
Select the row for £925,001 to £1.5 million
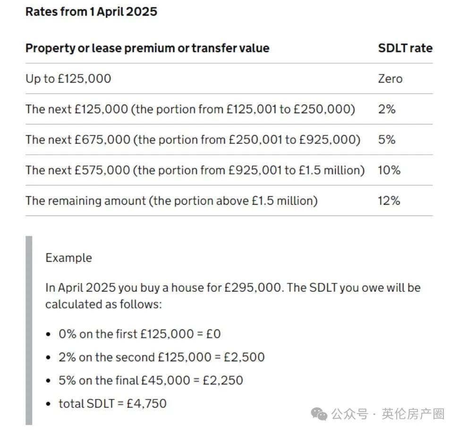[229, 170]
